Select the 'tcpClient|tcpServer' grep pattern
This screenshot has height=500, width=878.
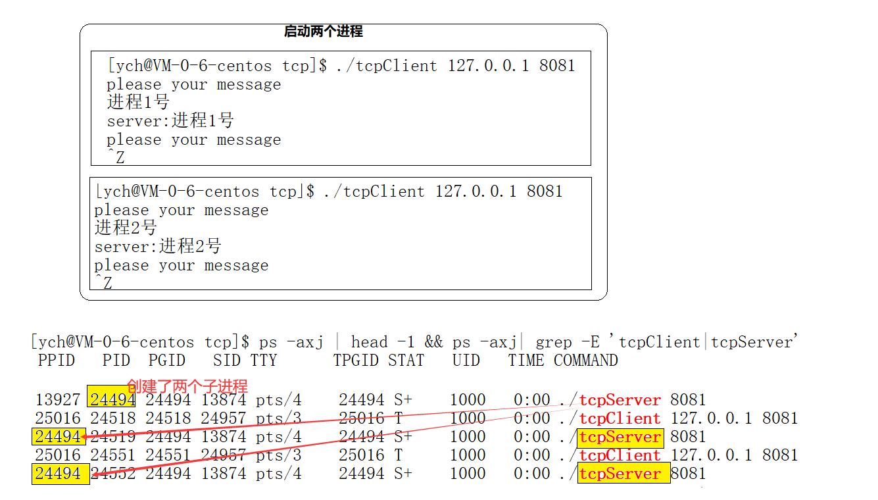(704, 342)
